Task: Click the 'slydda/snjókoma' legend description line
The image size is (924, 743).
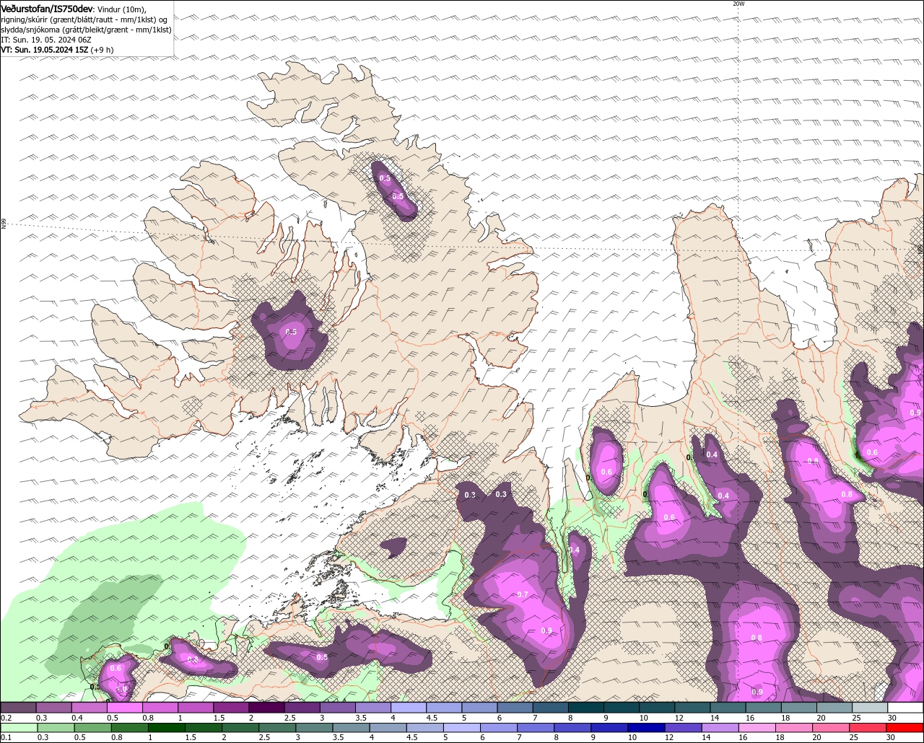Action: pos(86,30)
